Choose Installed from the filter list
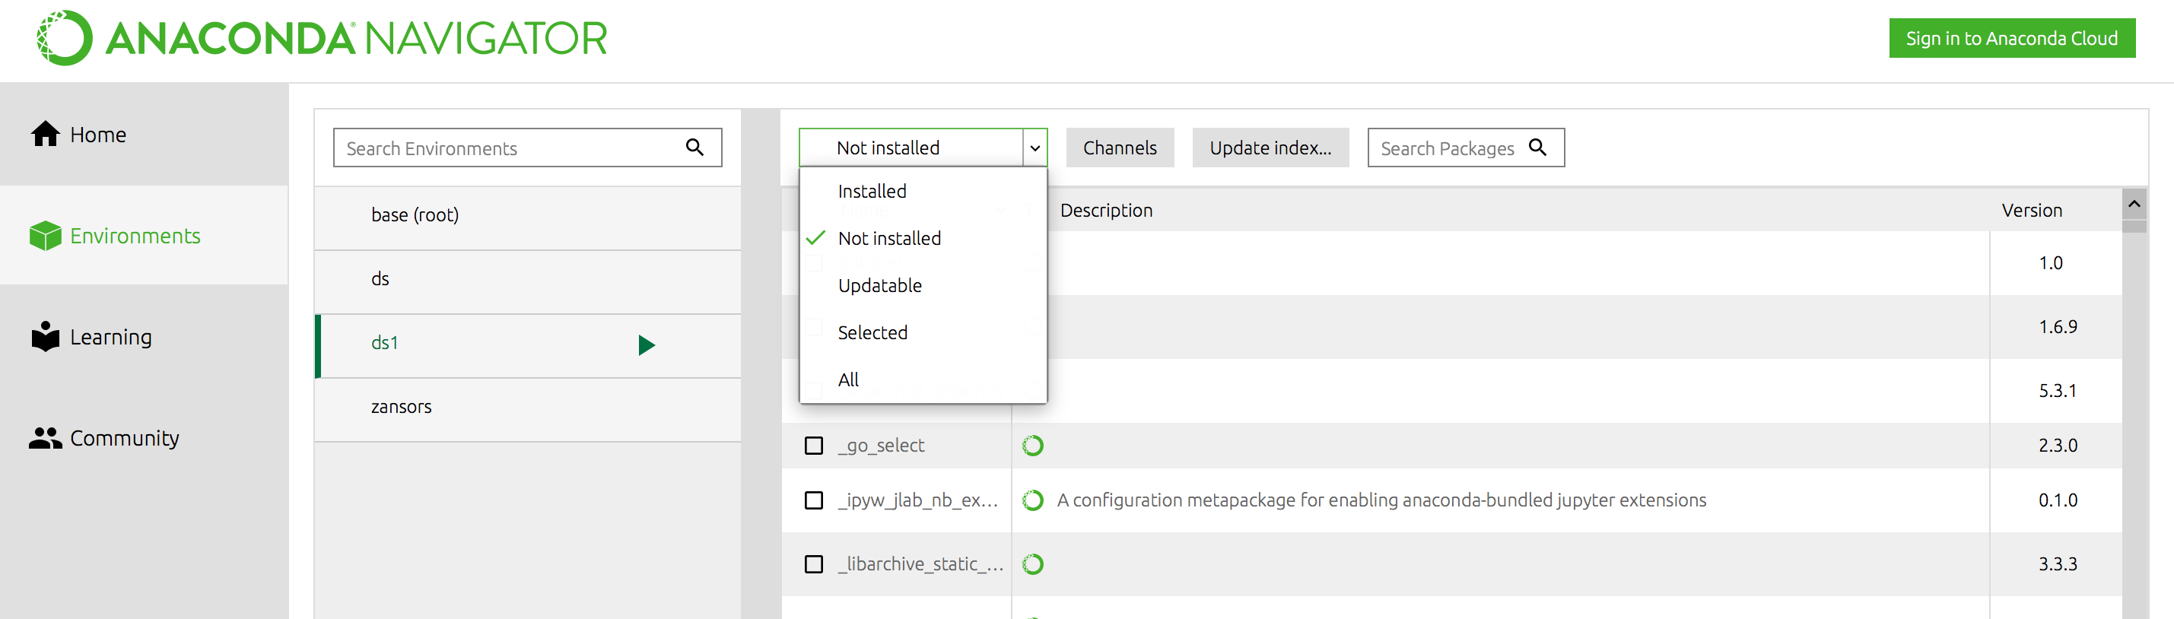 pos(872,192)
